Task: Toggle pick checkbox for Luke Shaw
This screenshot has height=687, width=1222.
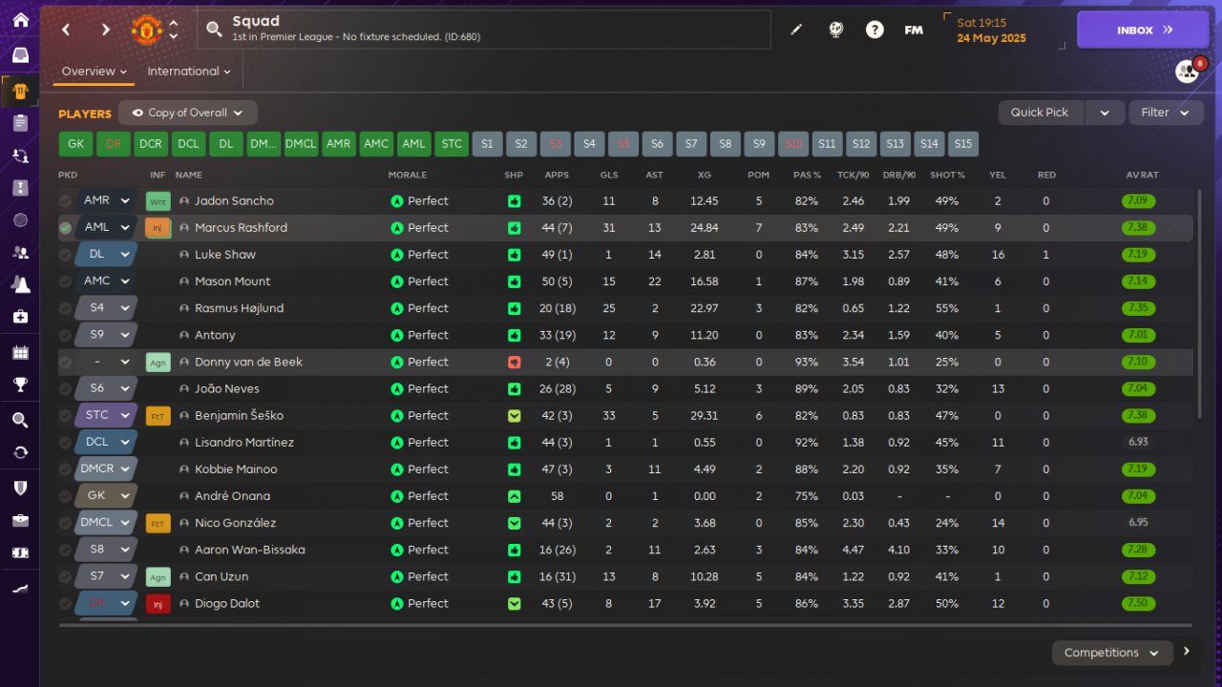Action: [65, 255]
